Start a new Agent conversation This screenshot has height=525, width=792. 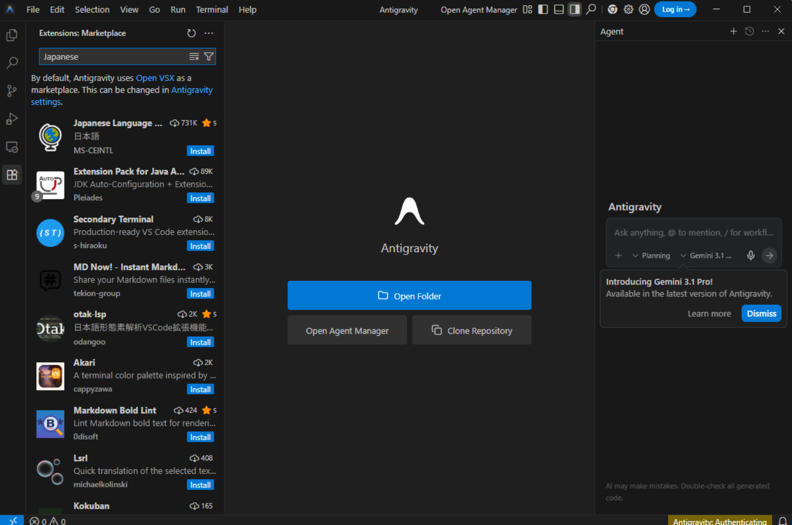coord(734,31)
